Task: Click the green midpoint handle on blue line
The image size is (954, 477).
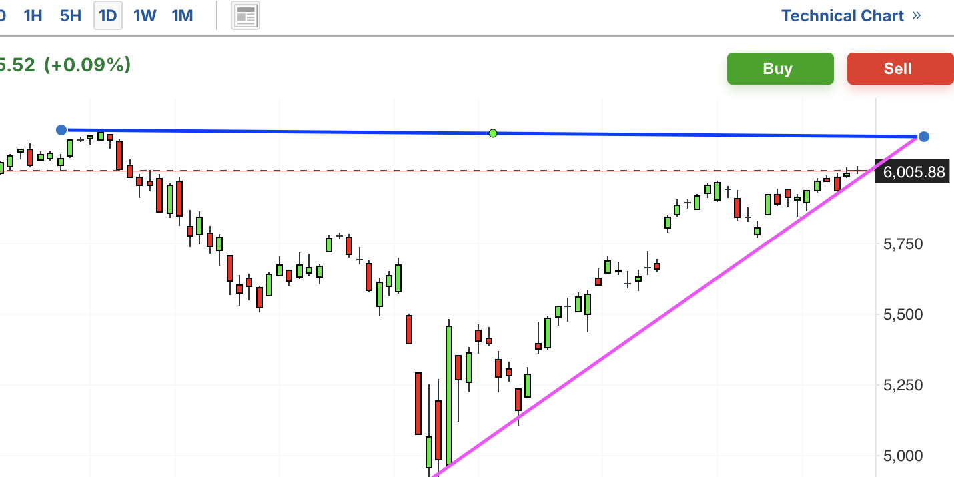Action: click(x=493, y=133)
